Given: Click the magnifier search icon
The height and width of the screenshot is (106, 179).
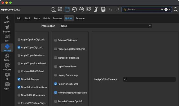Looking at the screenshot, I should coord(176,10).
